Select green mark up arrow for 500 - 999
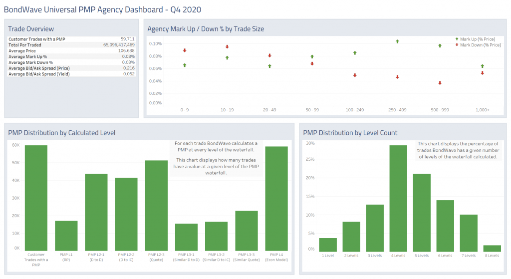Screen dimensions: 511x279 440,45
